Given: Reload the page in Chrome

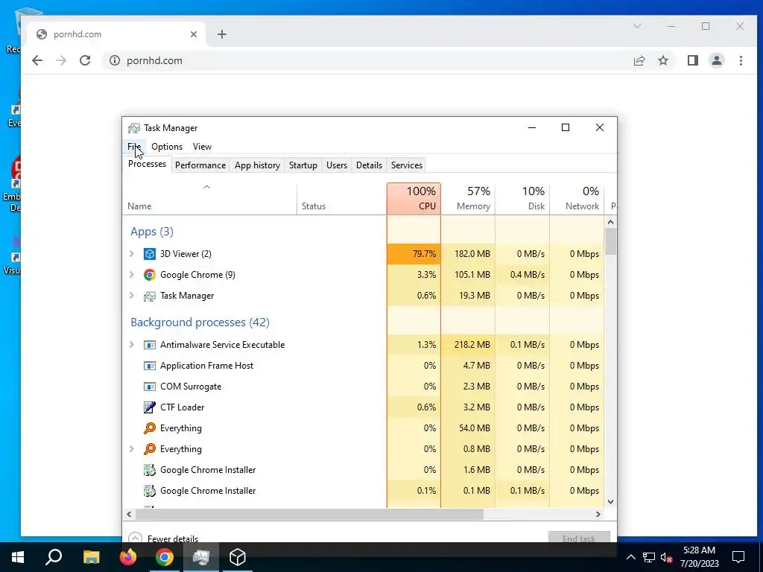Looking at the screenshot, I should [85, 60].
